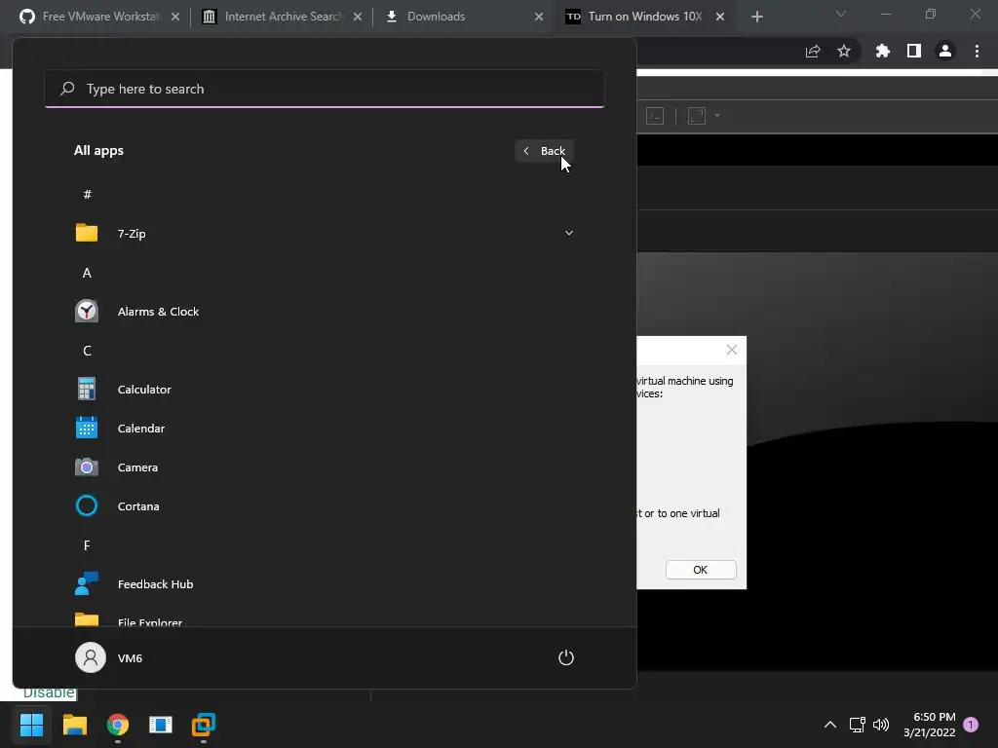Open the full screen dropdown arrow in VMware

click(x=717, y=116)
